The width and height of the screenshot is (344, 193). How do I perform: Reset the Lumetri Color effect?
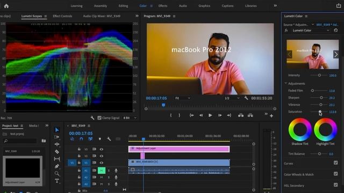click(335, 31)
